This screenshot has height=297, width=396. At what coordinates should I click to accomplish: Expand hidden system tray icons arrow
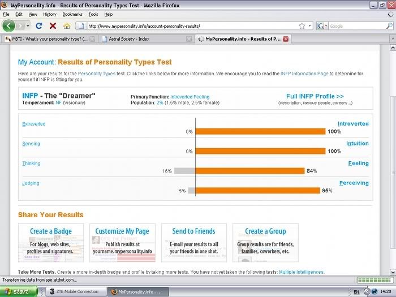367,292
